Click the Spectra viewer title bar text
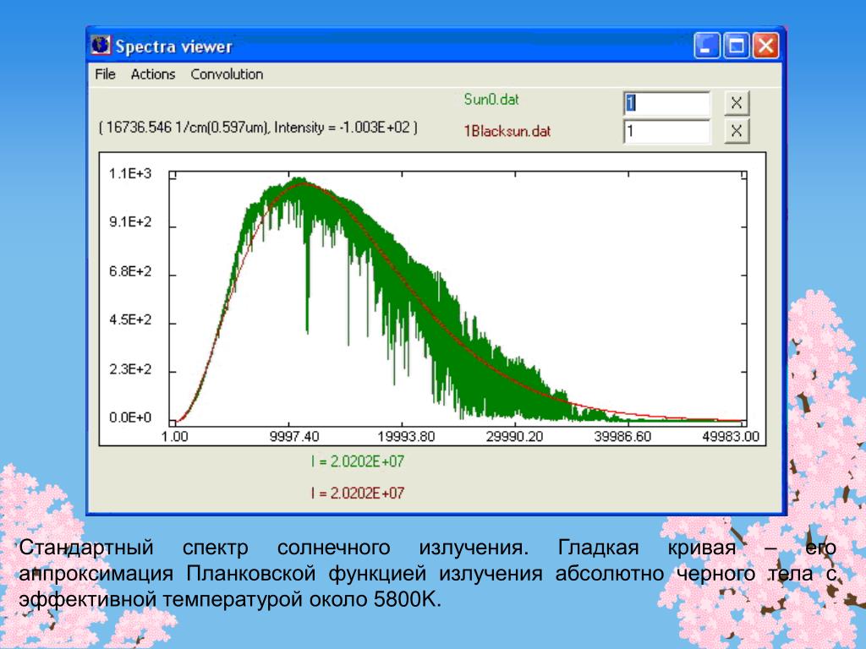 pos(173,46)
